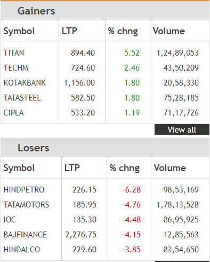210x262 pixels.
Task: Click TITAN's 5.52 percent change value
Action: point(132,53)
